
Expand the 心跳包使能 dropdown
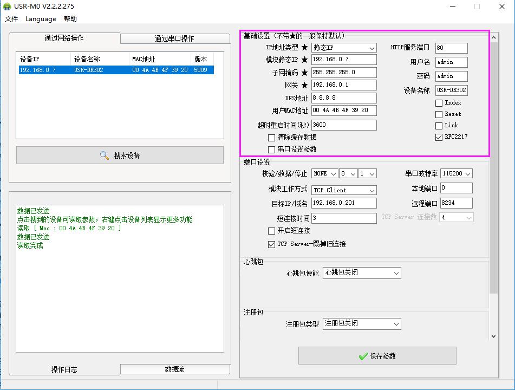(362, 272)
